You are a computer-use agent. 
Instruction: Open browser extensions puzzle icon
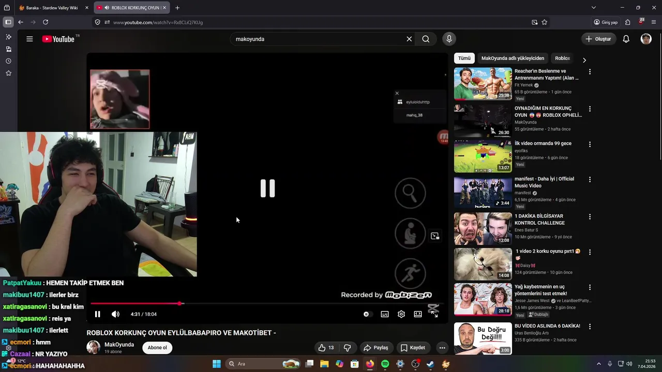point(627,22)
